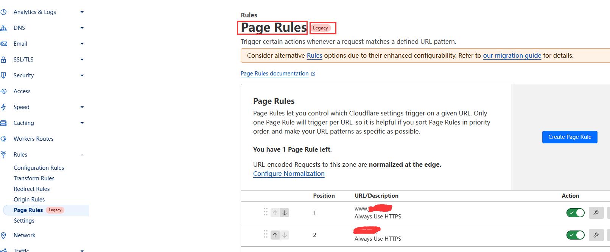Click the Rules filter icon in sidebar
The width and height of the screenshot is (610, 252).
[3, 155]
